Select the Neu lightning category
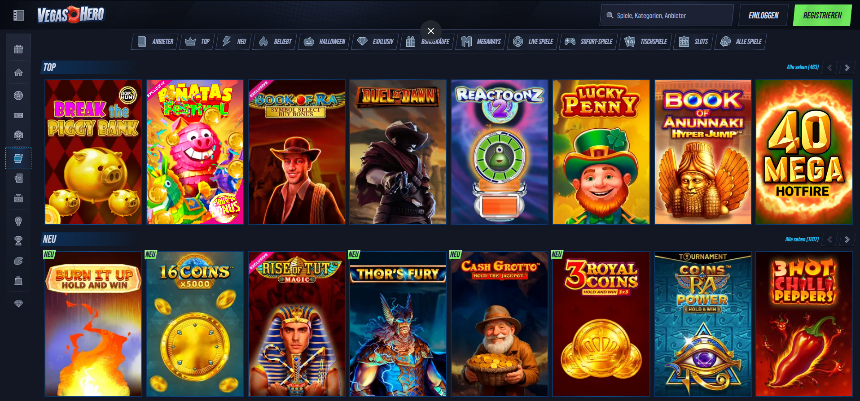This screenshot has width=860, height=401. [x=233, y=42]
